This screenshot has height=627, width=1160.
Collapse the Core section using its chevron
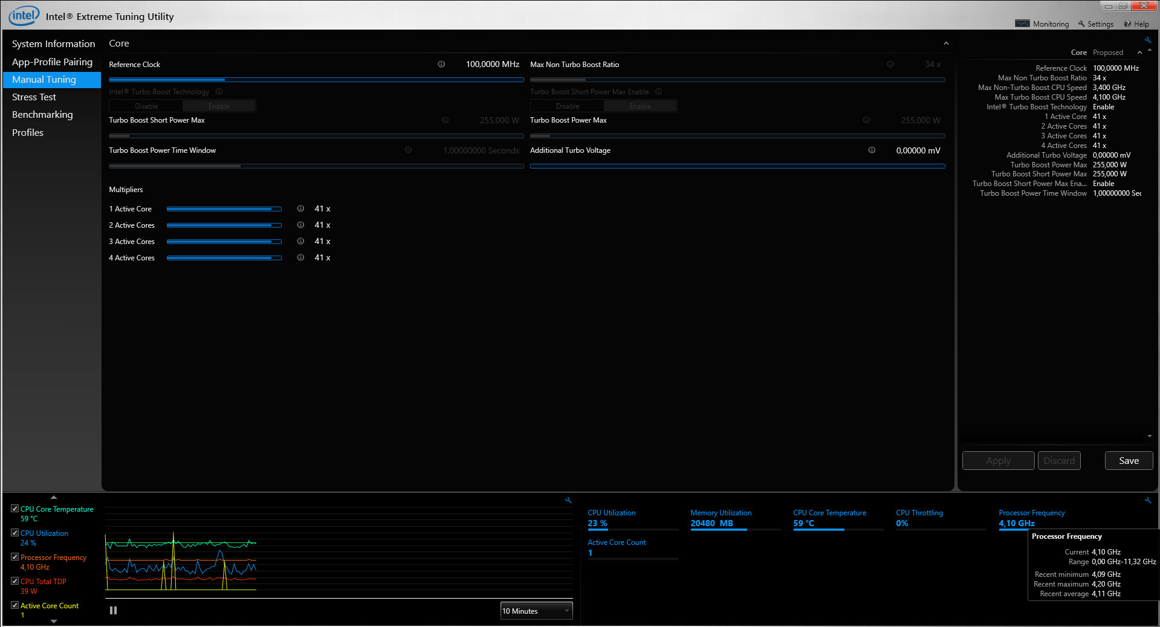(x=946, y=43)
